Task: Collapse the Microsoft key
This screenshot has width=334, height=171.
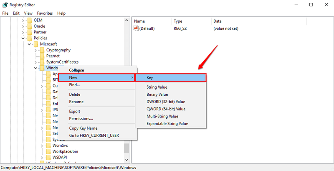Action: tap(29, 44)
